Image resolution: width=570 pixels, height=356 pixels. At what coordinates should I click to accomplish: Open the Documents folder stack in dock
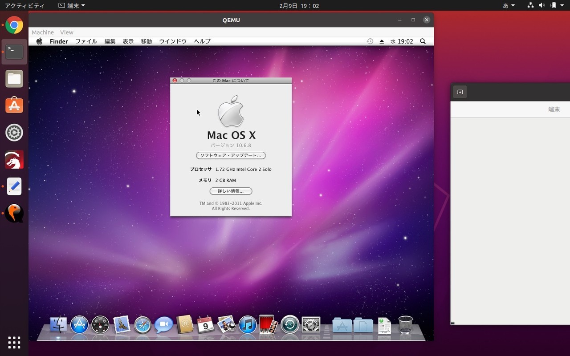tap(363, 325)
